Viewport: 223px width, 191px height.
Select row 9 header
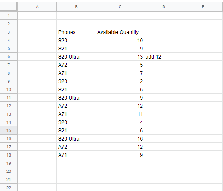pos(9,81)
